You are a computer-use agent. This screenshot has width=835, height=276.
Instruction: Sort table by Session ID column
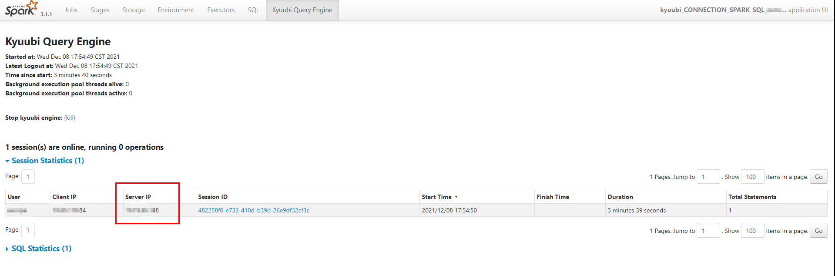(213, 197)
